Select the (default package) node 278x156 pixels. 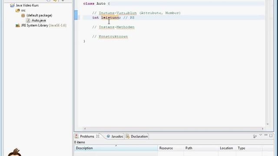40,16
